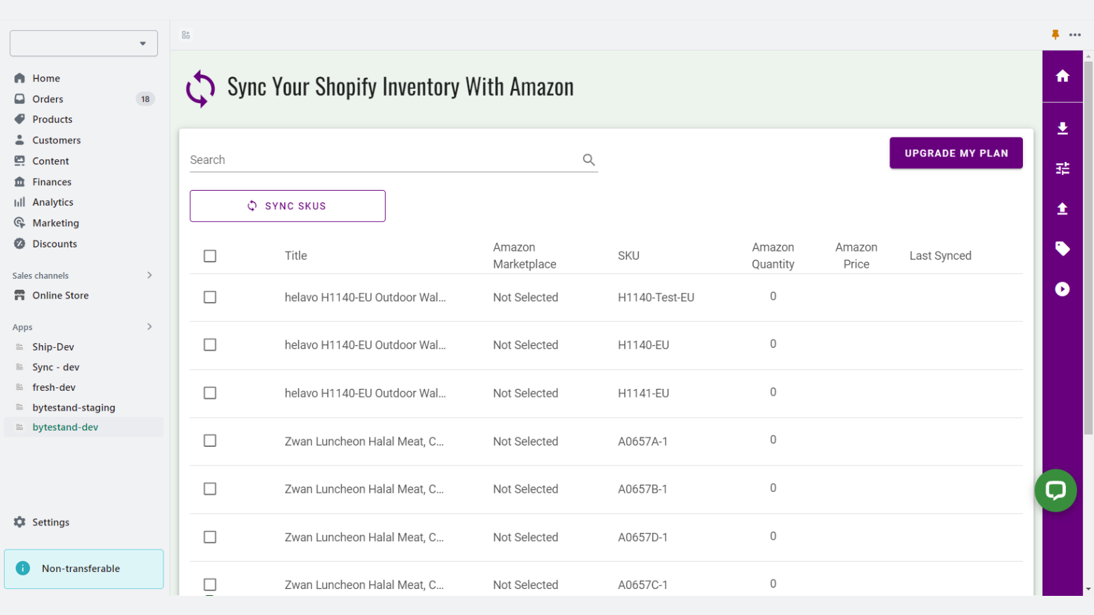The width and height of the screenshot is (1094, 615).
Task: Open Online Store sales channel
Action: point(60,296)
